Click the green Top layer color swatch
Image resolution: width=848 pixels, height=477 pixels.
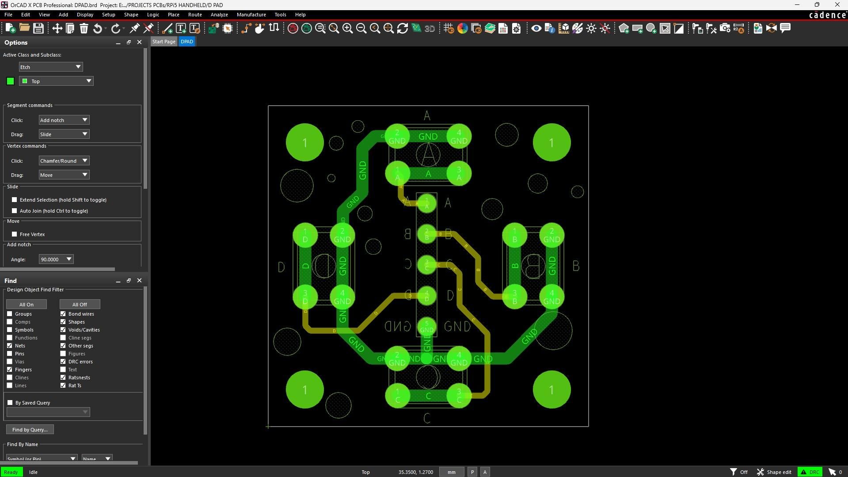coord(10,81)
